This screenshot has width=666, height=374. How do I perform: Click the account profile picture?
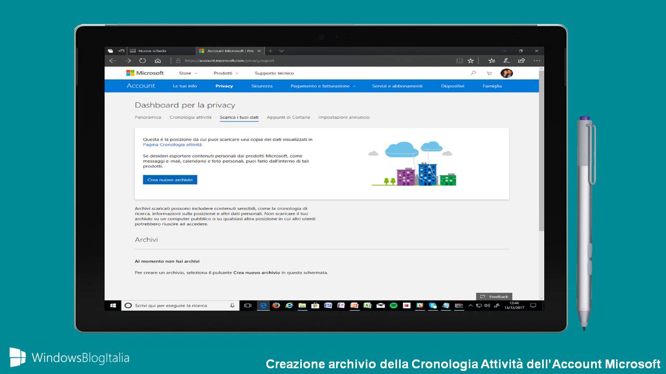pos(507,73)
